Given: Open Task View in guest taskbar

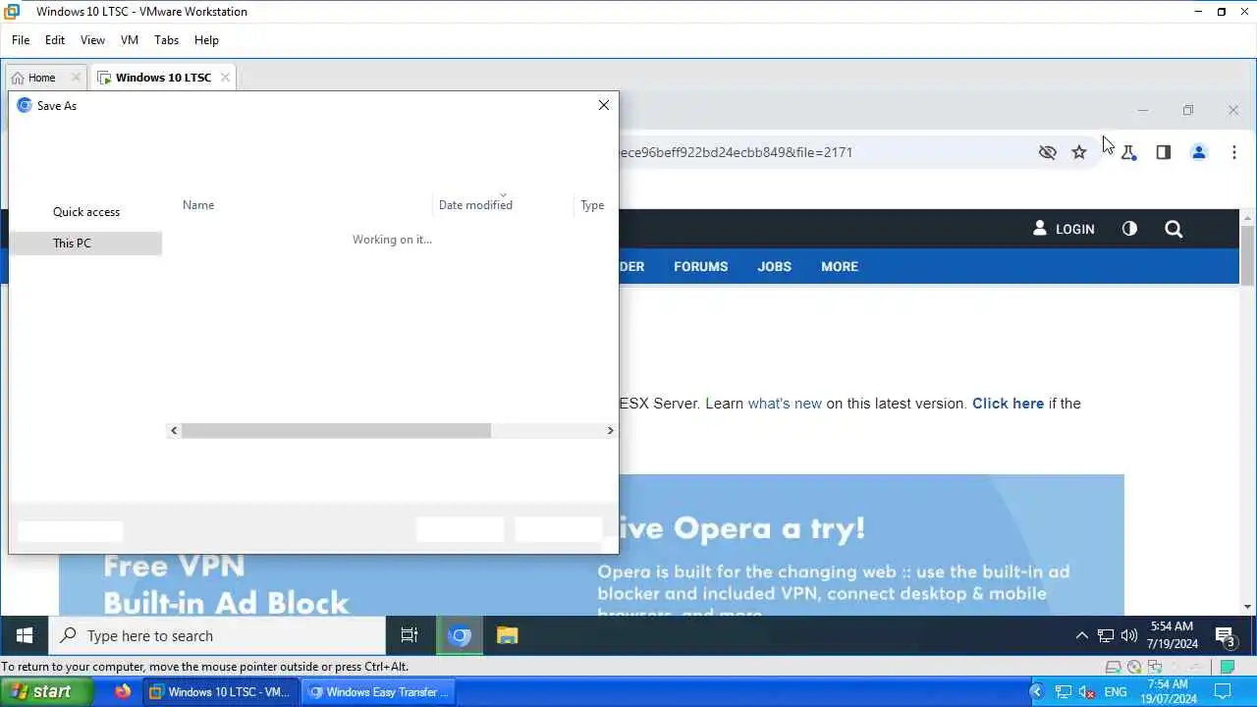Looking at the screenshot, I should pos(410,635).
